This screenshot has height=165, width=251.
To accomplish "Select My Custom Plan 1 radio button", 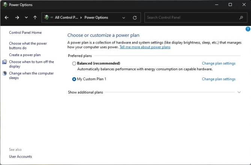I will [x=74, y=79].
